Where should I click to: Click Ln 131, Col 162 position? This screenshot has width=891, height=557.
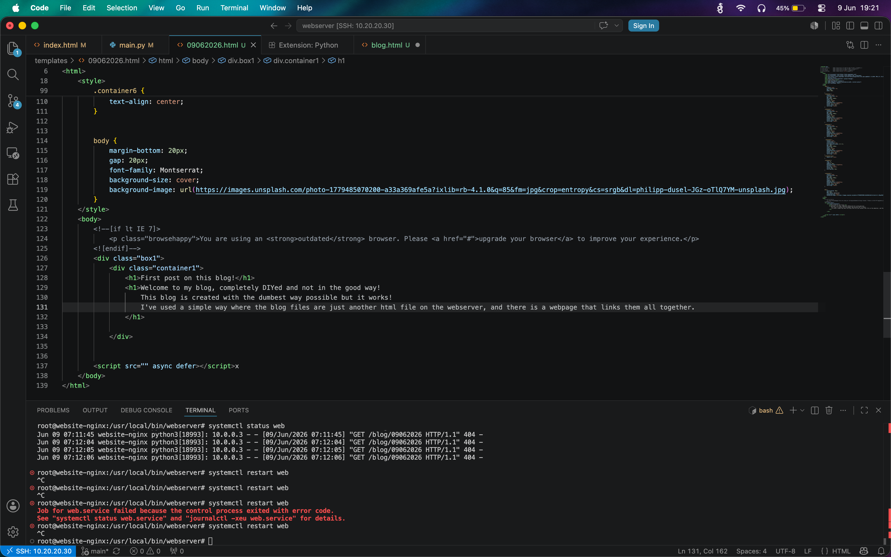(702, 551)
